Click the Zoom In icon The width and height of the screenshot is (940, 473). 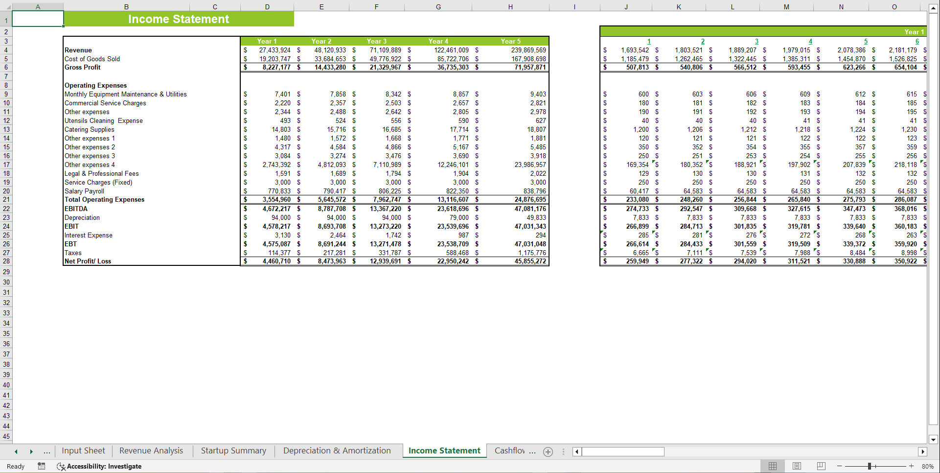click(x=911, y=466)
